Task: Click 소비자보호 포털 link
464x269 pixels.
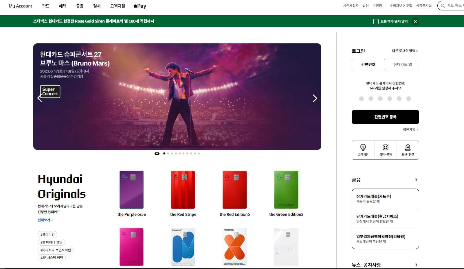Action: click(401, 6)
